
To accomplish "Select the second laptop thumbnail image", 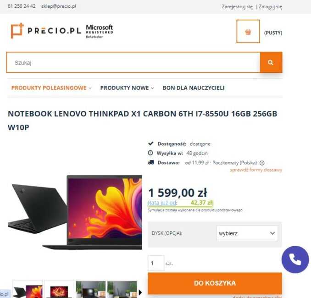I will (59, 289).
